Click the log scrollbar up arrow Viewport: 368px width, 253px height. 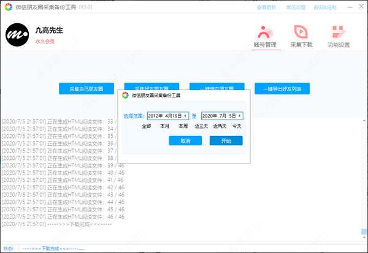coord(364,121)
